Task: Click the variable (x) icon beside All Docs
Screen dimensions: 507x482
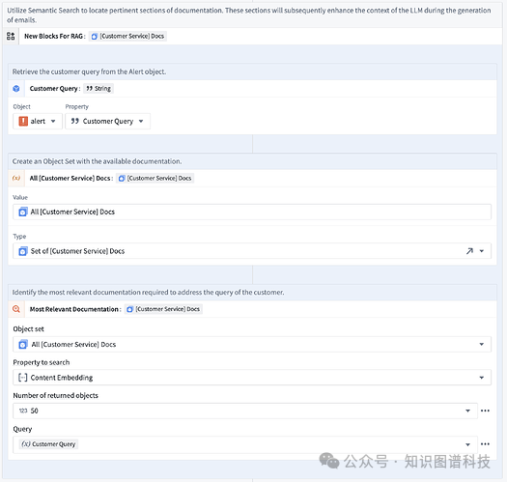Action: pyautogui.click(x=16, y=179)
